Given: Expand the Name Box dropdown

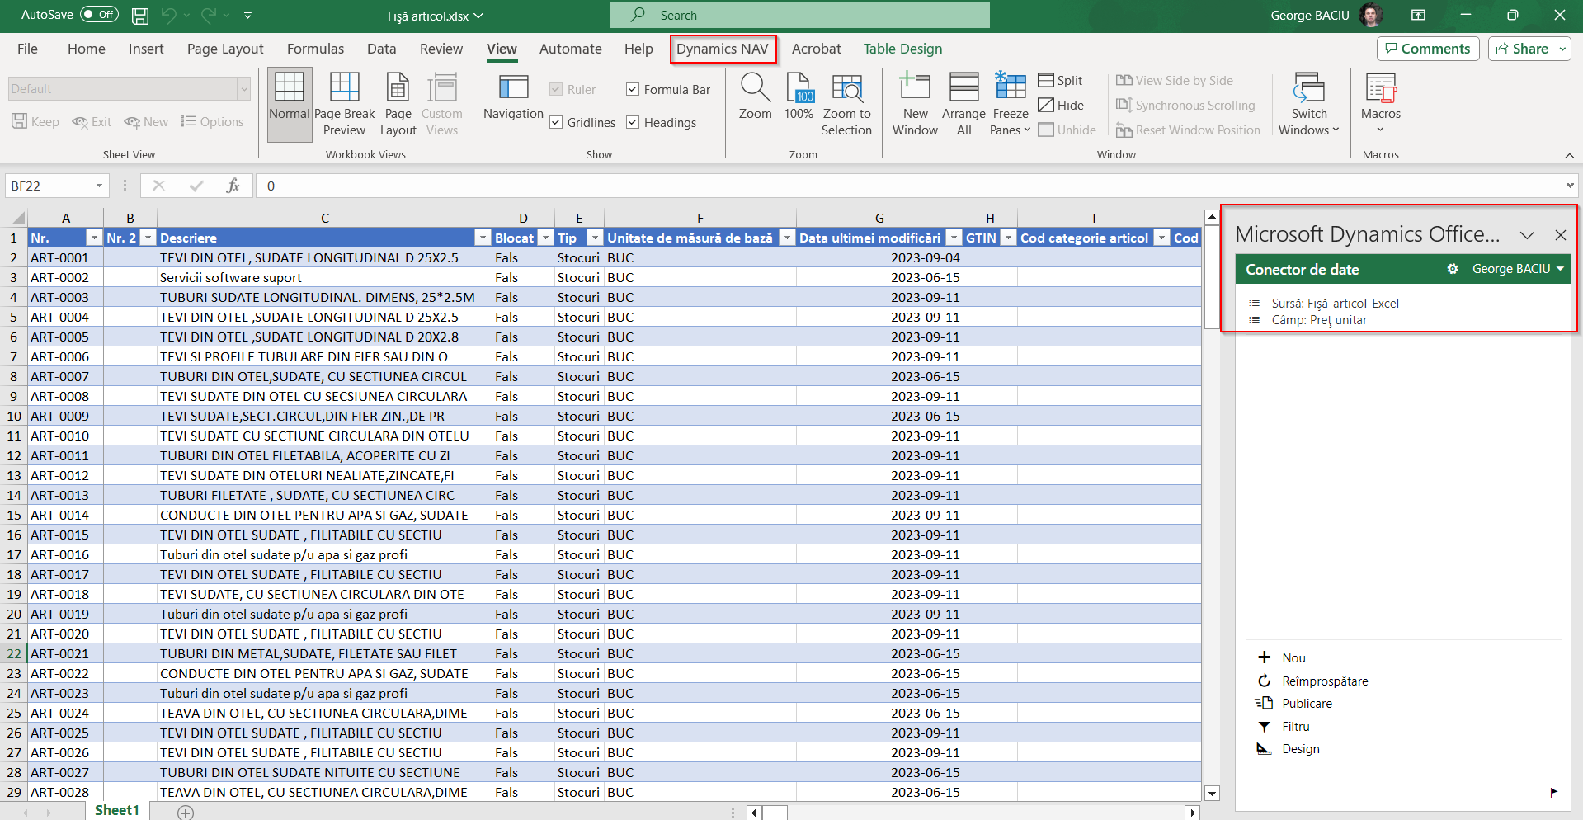Looking at the screenshot, I should pos(99,186).
